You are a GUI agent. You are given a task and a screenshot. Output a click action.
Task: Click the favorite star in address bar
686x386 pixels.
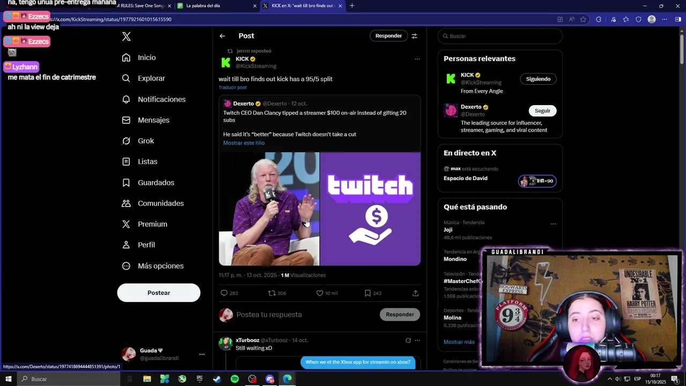coord(583,19)
